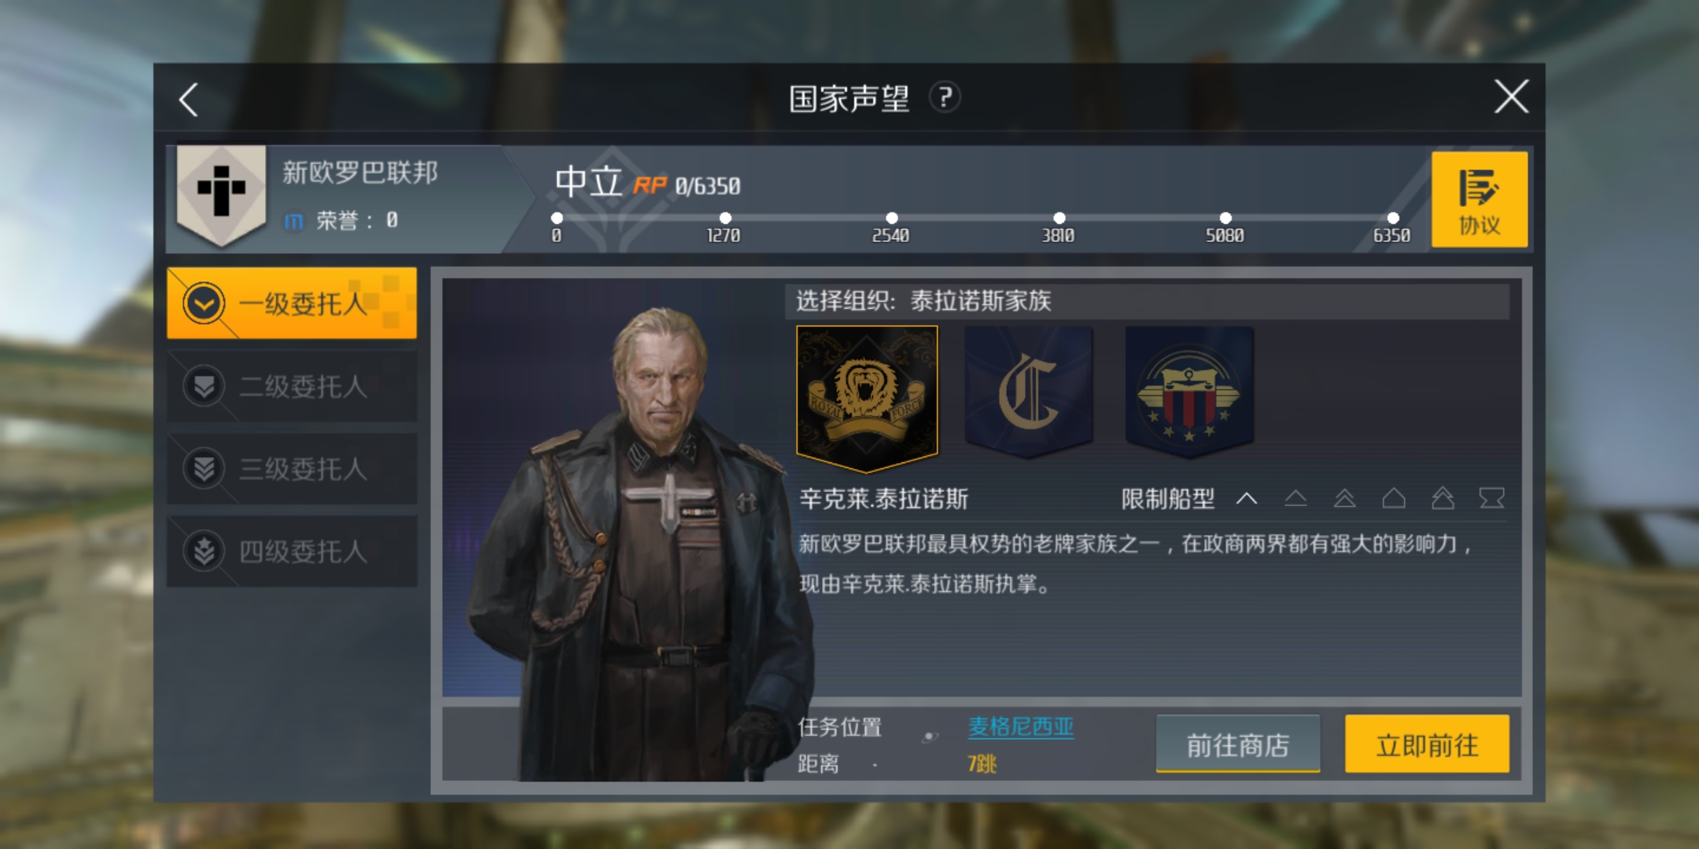Select the striped shield with stars emblem

[x=1189, y=391]
